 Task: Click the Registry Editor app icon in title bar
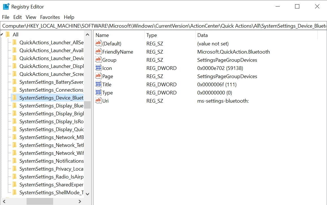[x=6, y=6]
